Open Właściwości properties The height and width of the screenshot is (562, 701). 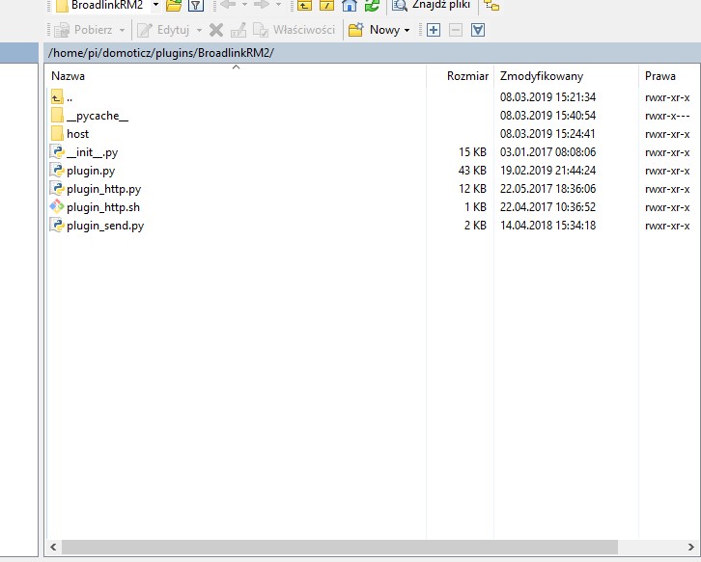tap(294, 30)
